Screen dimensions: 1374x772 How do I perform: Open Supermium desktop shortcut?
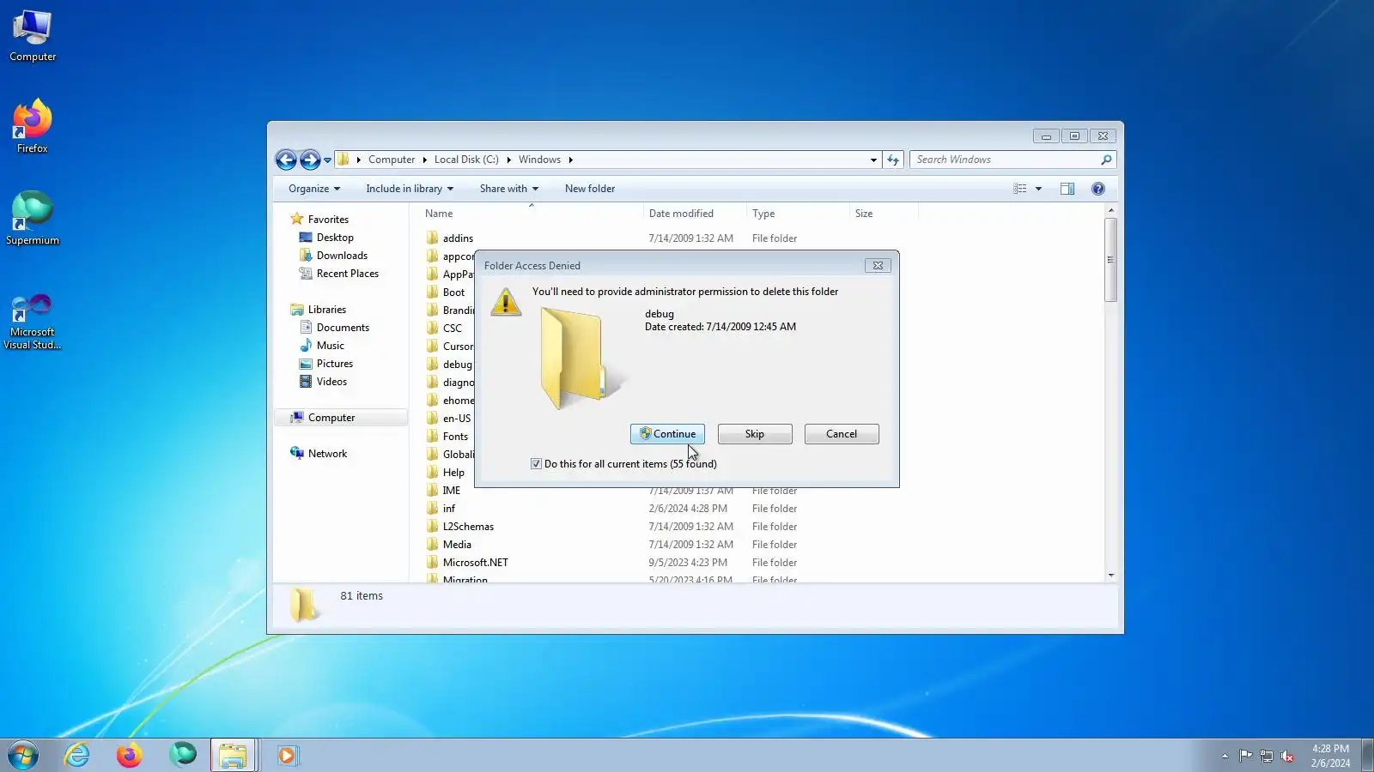[33, 219]
